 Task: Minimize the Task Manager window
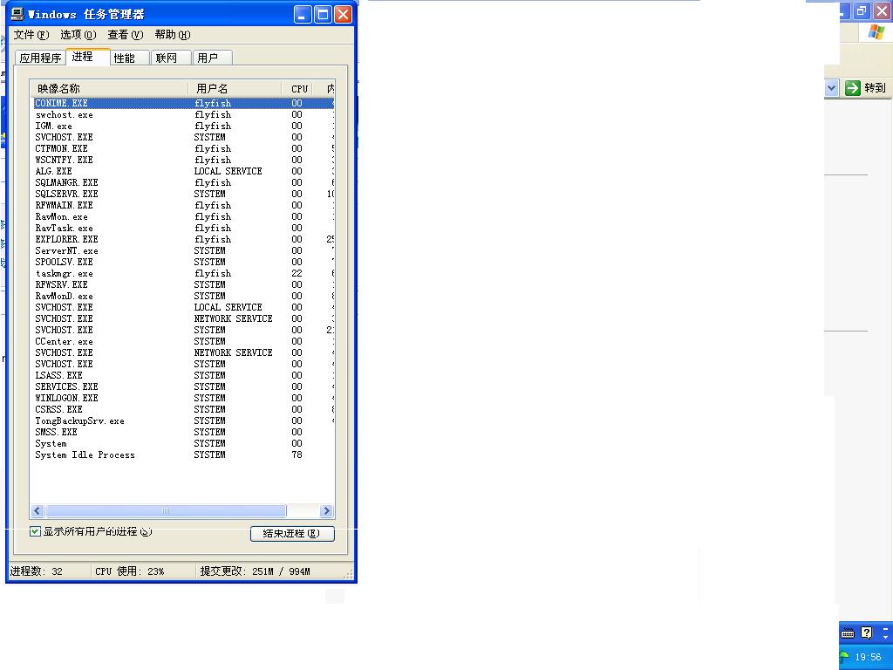click(x=303, y=14)
